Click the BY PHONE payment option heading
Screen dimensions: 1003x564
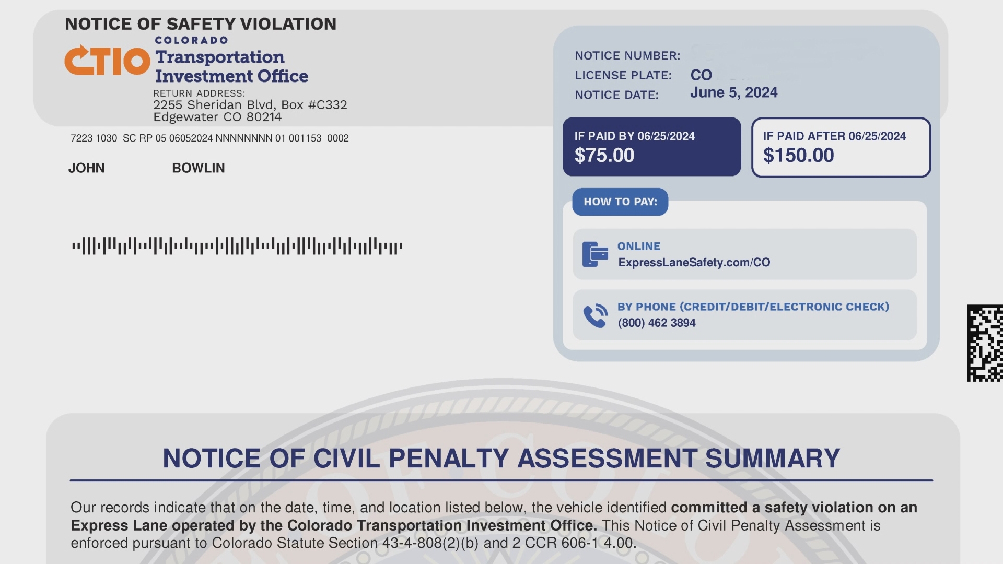(753, 307)
